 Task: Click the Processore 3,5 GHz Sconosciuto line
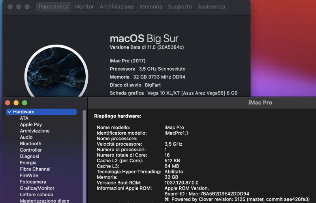coord(147,69)
